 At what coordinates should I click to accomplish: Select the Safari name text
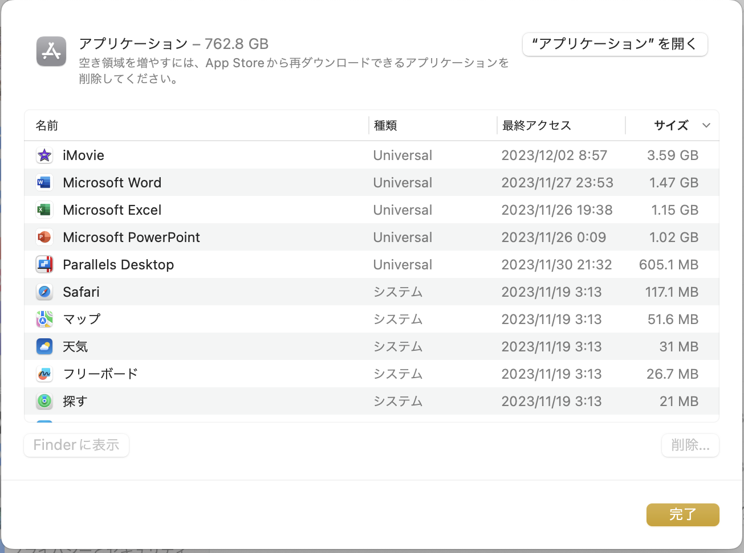pos(82,292)
